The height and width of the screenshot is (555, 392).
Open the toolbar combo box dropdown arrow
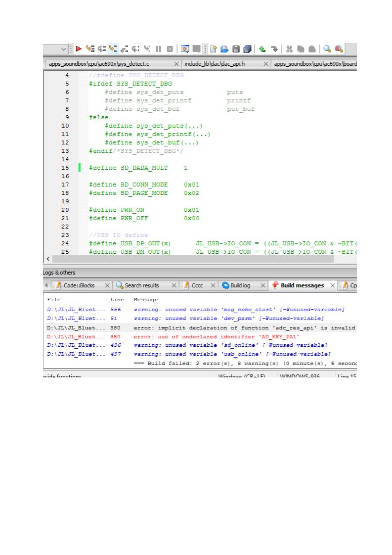tap(64, 49)
